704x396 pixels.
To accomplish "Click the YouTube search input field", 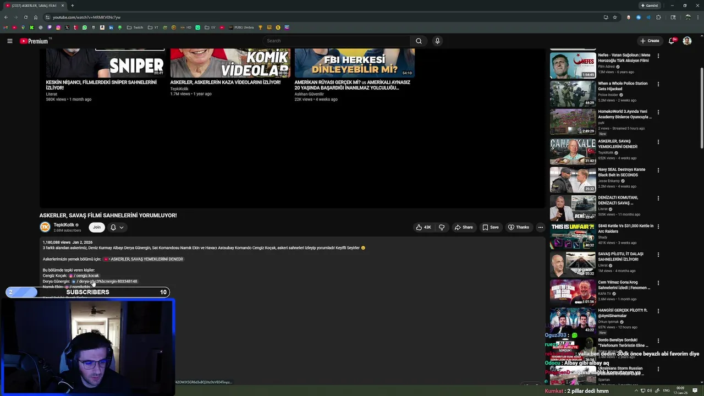I will [336, 41].
